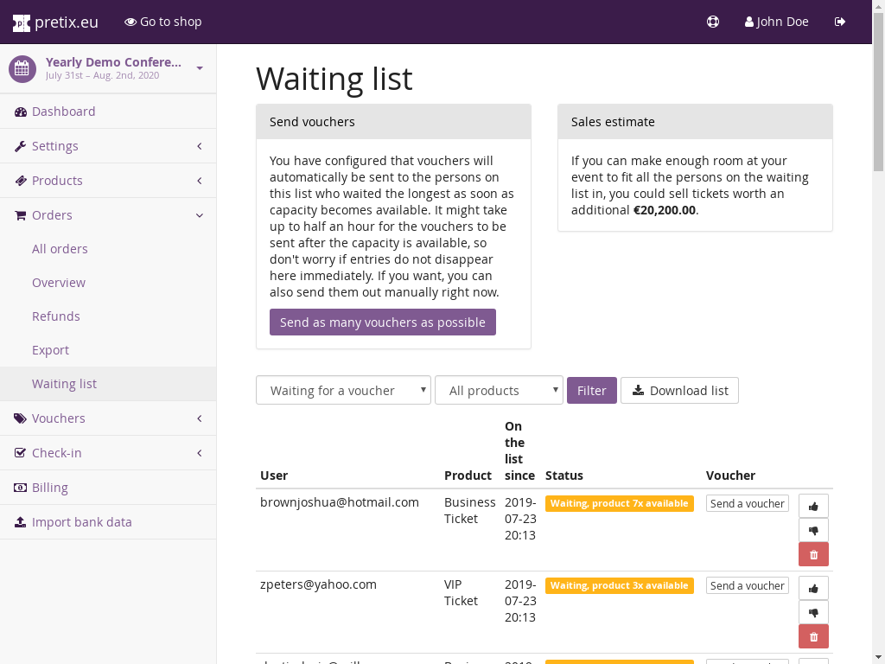This screenshot has height=664, width=885.
Task: Open the 'Waiting for a voucher' status dropdown
Action: 343,391
